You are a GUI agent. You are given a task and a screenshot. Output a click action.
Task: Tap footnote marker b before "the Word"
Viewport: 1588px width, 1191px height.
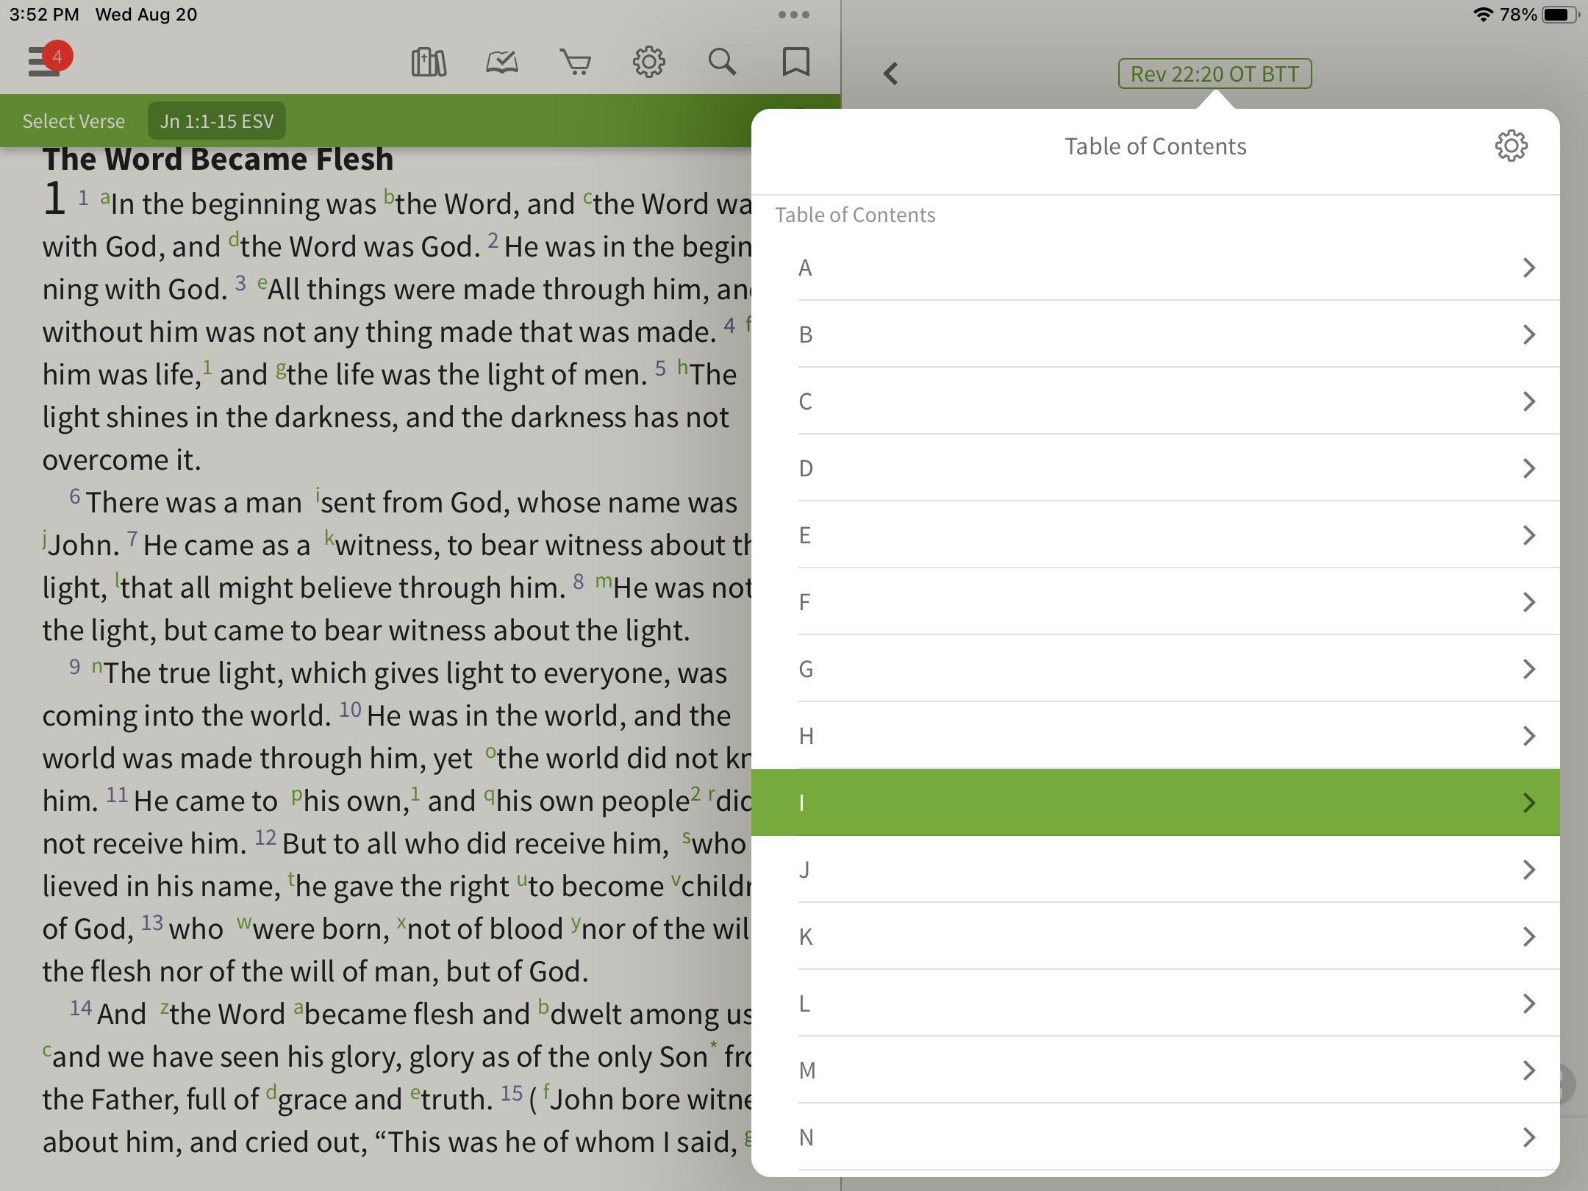pos(389,197)
